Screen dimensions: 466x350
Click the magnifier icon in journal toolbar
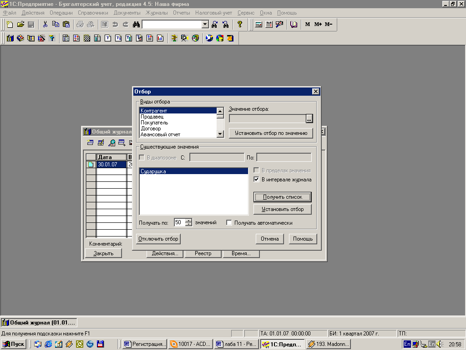click(111, 143)
